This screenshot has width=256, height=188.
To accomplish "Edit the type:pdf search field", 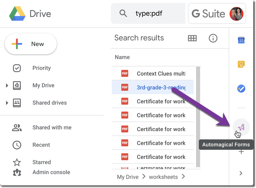I will [149, 13].
